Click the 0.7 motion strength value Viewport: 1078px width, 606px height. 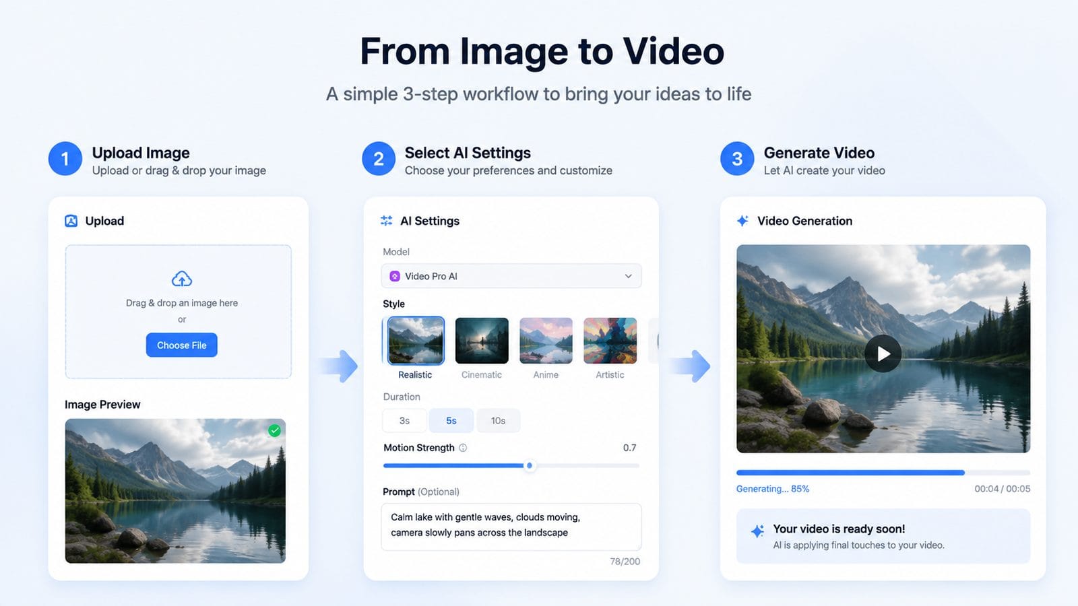point(629,448)
